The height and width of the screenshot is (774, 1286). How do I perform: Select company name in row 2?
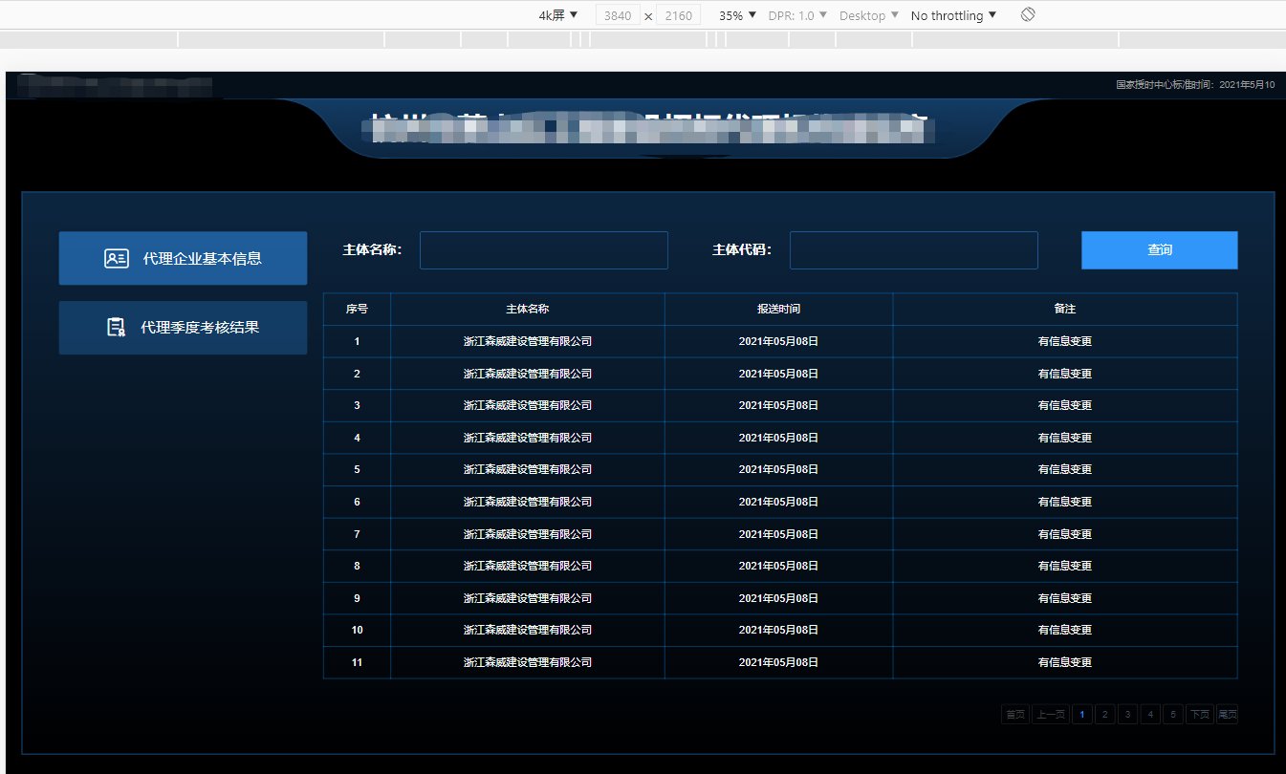528,374
